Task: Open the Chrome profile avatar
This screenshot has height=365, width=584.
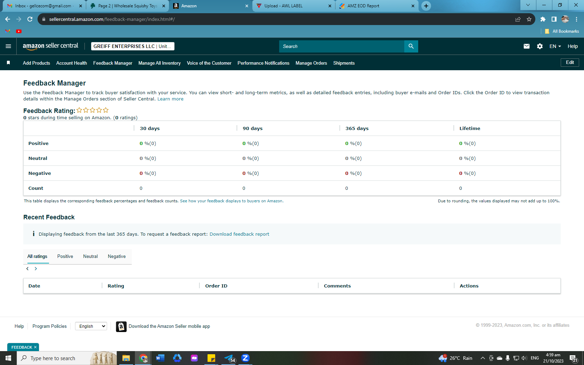Action: tap(565, 19)
